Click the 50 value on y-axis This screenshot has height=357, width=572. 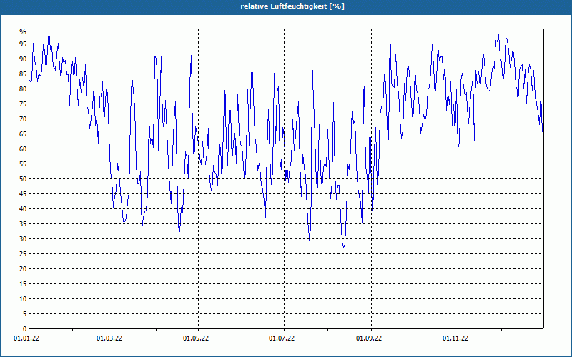[x=23, y=179]
